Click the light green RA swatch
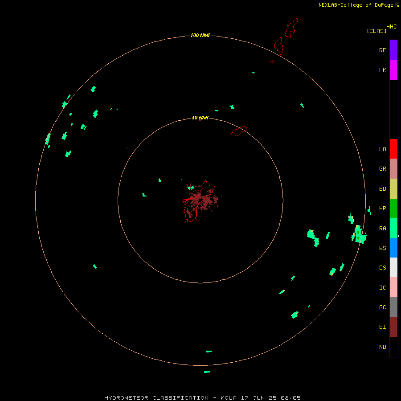Screen dimensions: 401x401 click(393, 228)
